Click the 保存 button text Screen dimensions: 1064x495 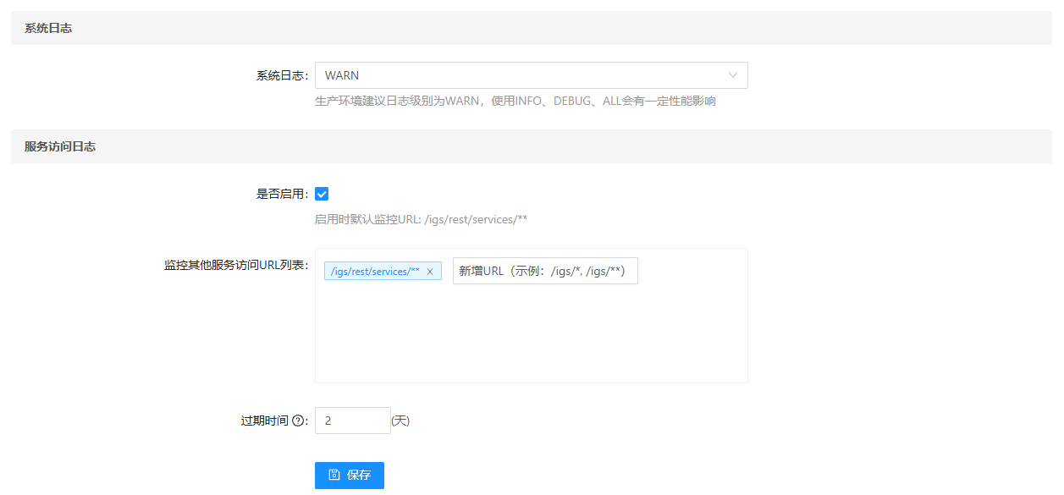point(359,476)
